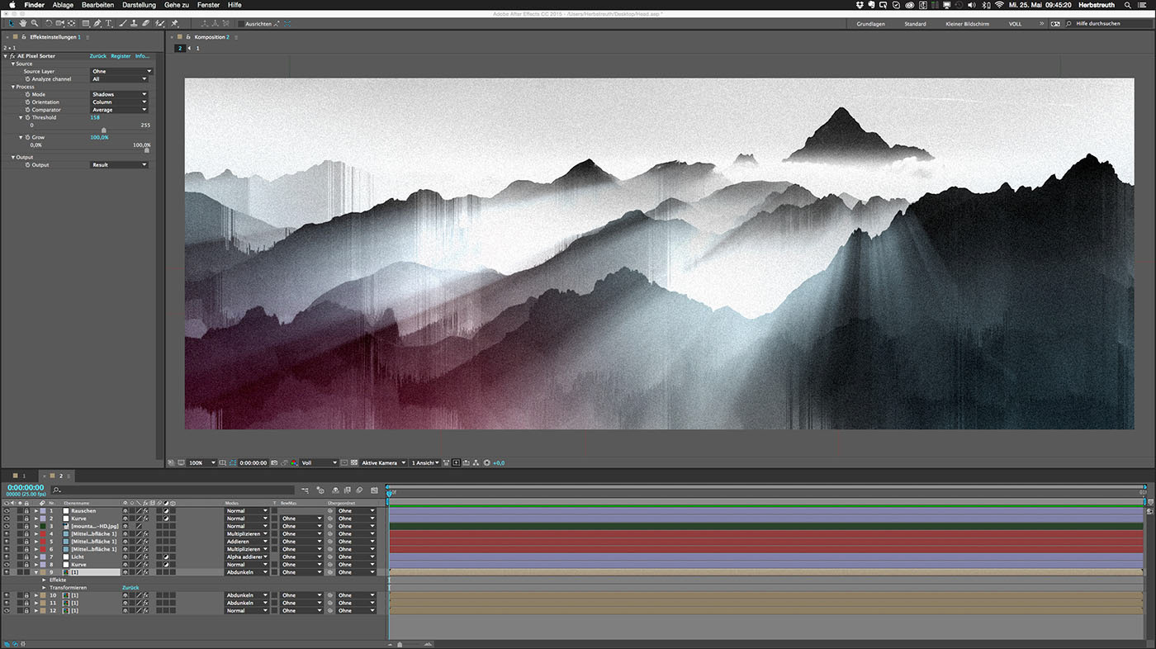Select the Type text tool
The width and height of the screenshot is (1156, 649).
(108, 24)
